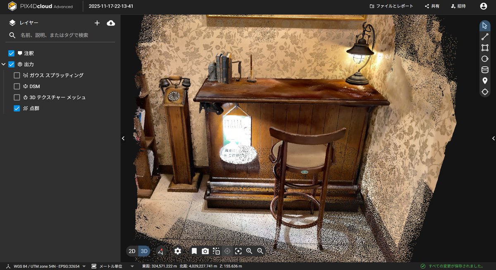Click the camera screenshot icon in bottom toolbar
The image size is (496, 270).
[205, 251]
